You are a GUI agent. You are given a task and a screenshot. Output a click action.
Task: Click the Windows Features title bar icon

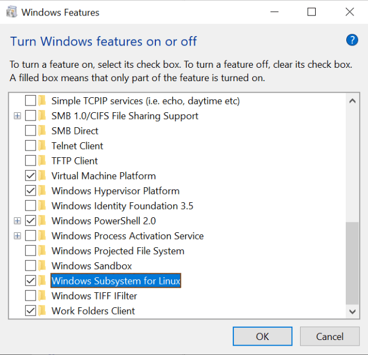click(12, 12)
